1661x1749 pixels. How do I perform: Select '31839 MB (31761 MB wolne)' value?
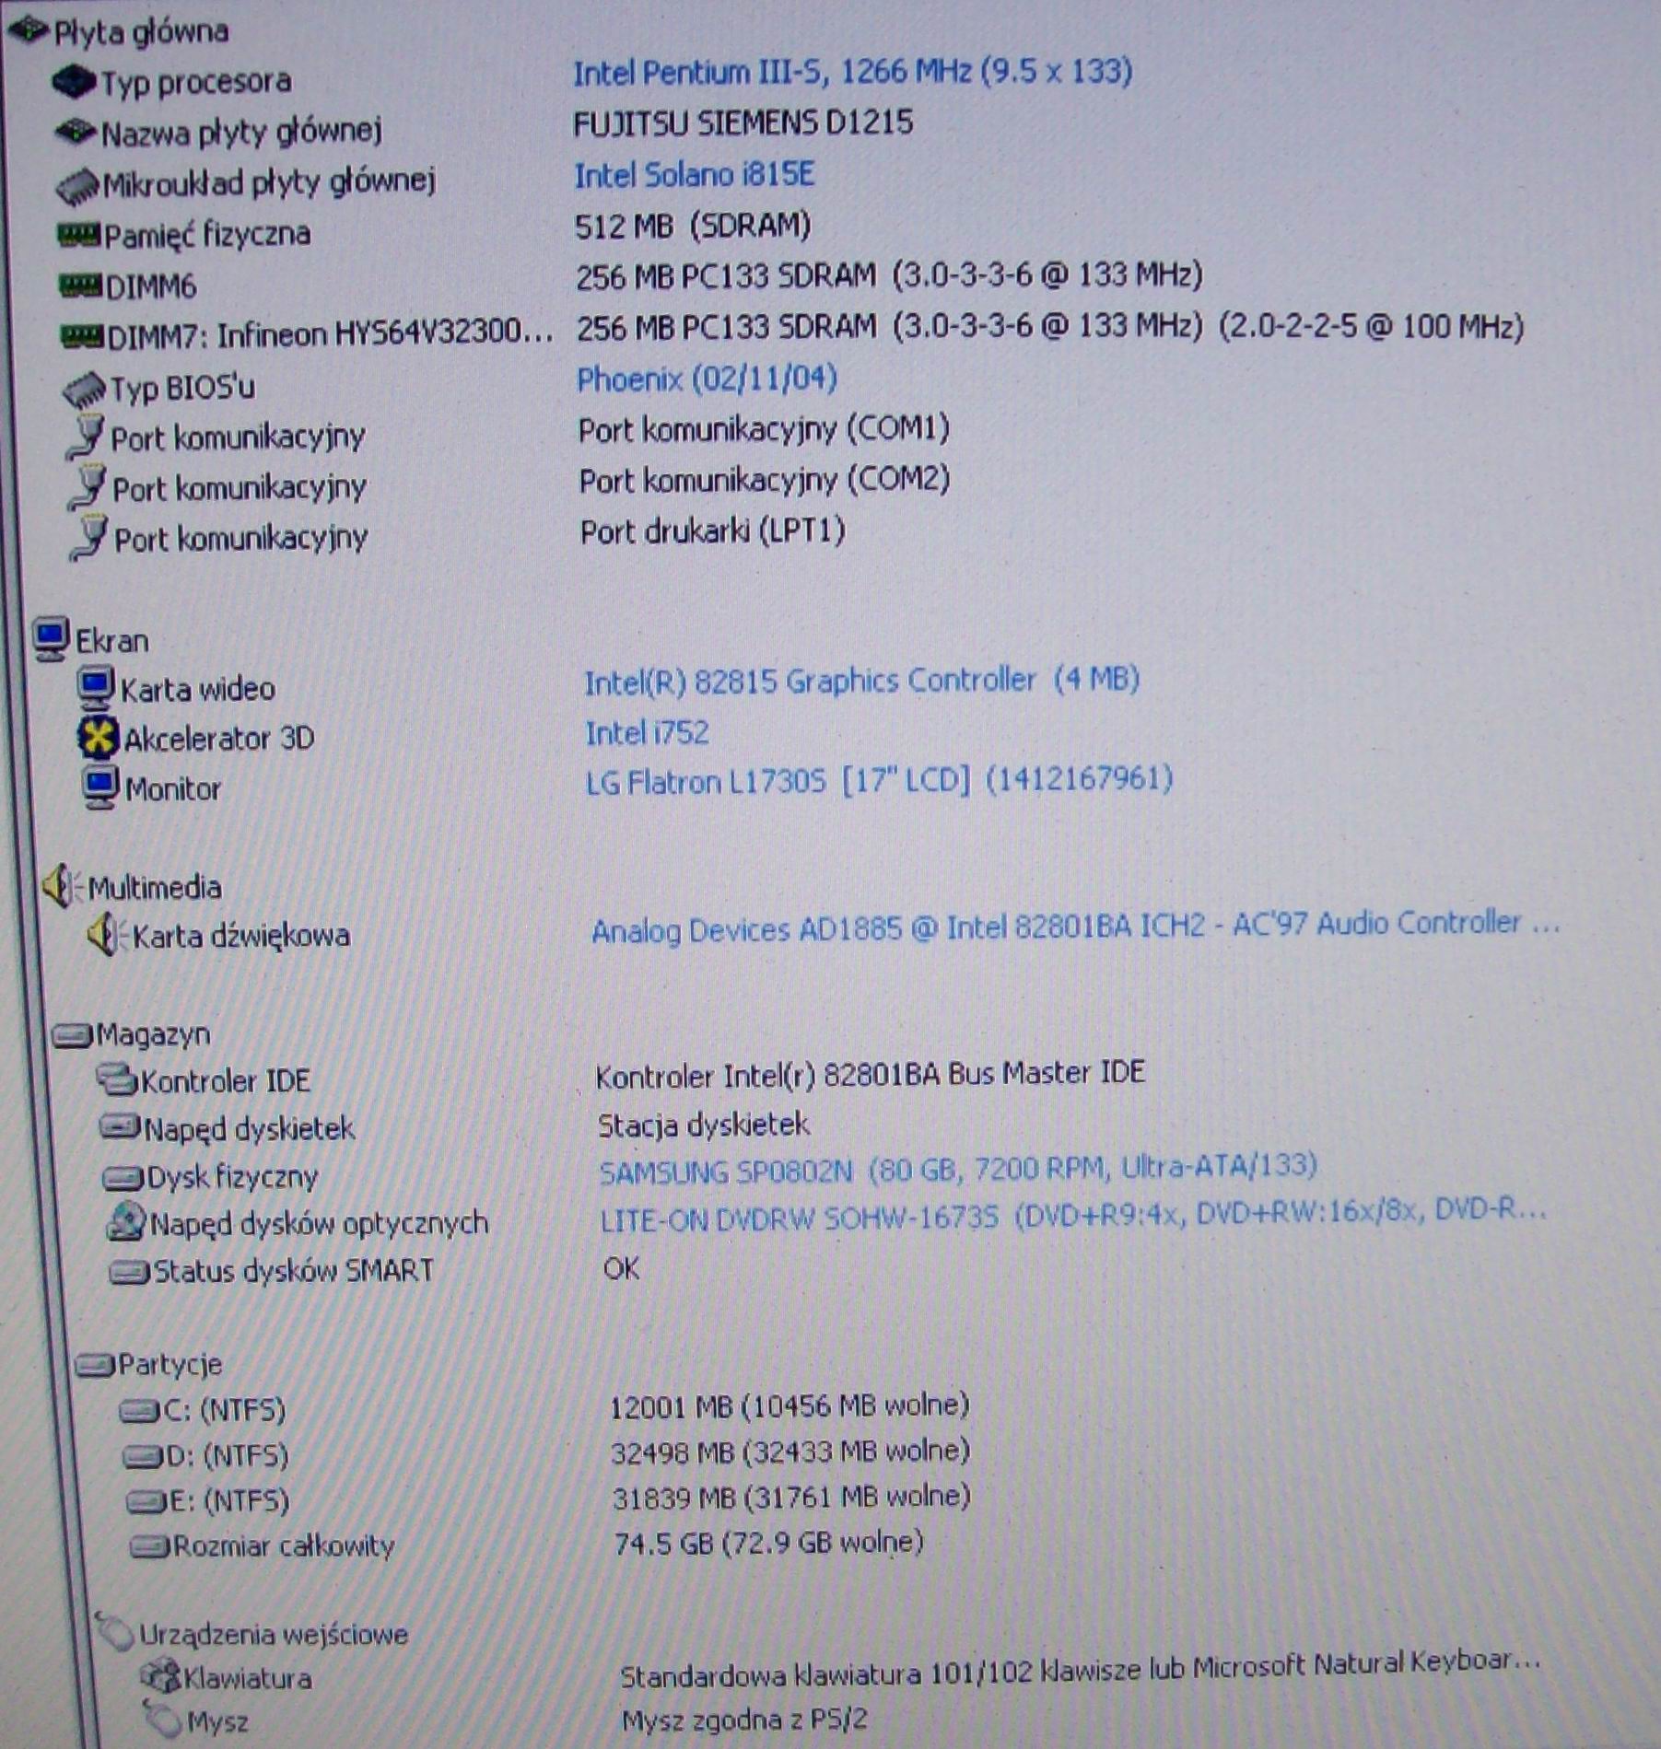tap(791, 1498)
